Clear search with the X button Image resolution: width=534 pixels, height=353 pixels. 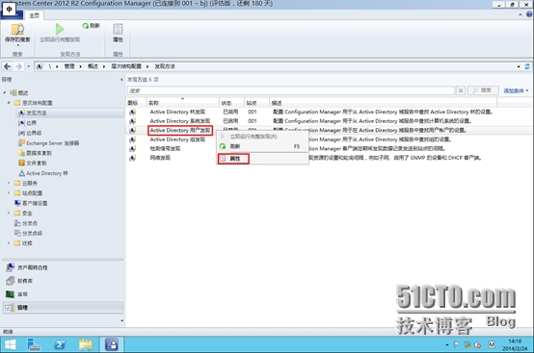pyautogui.click(x=461, y=90)
